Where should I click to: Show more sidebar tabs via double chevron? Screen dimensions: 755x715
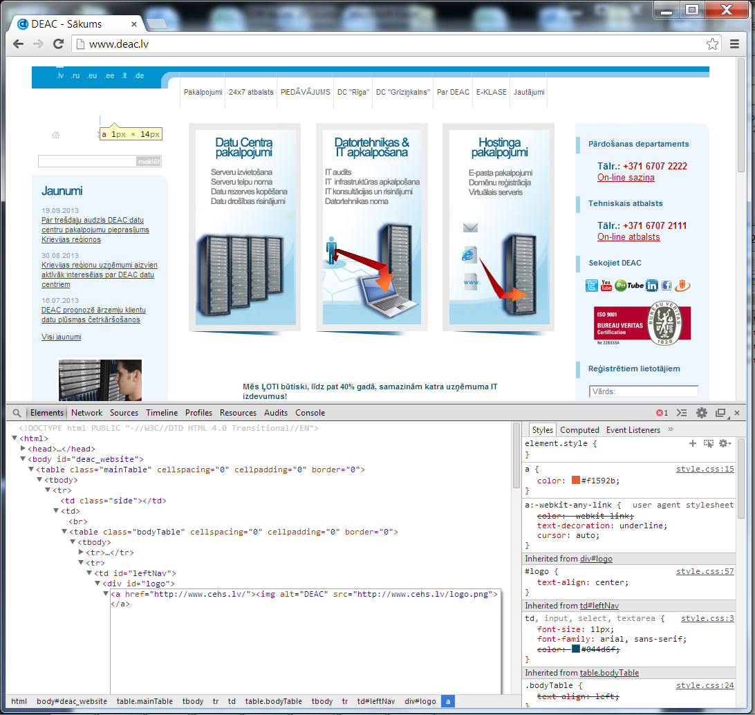(670, 429)
